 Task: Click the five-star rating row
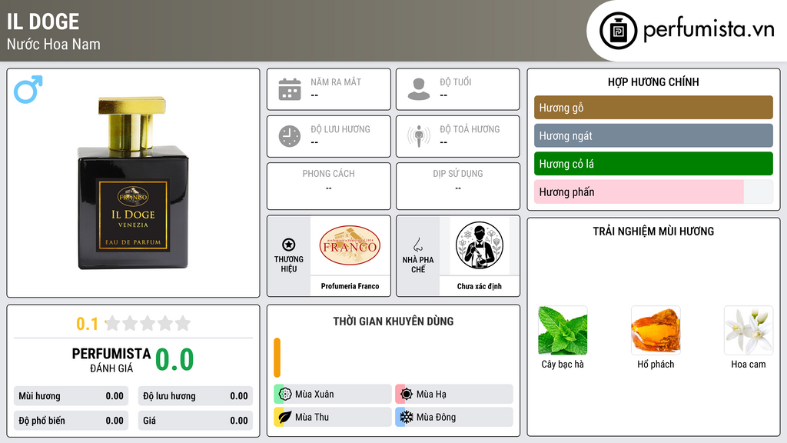(148, 324)
